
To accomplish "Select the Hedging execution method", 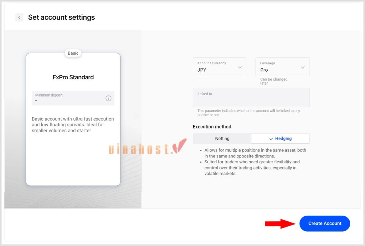I will click(x=280, y=138).
